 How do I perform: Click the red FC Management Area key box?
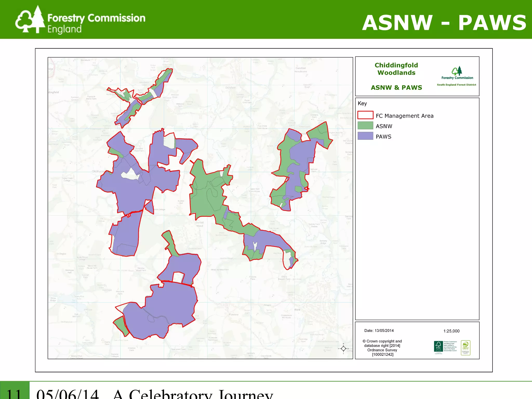365,115
